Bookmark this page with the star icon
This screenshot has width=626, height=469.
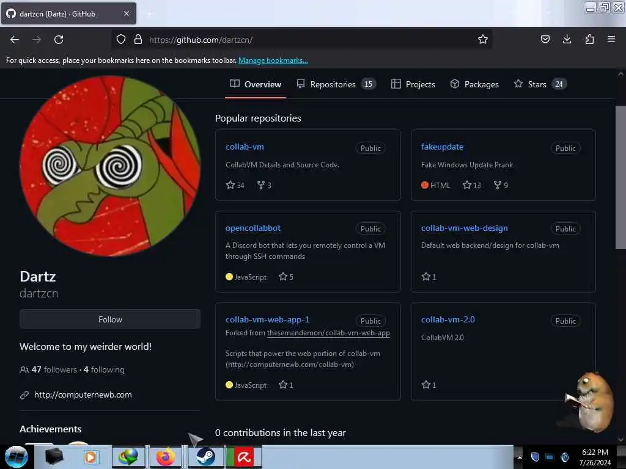[483, 39]
